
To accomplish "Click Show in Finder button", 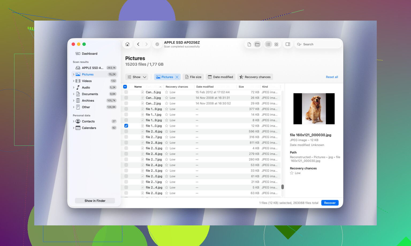I will coord(95,201).
